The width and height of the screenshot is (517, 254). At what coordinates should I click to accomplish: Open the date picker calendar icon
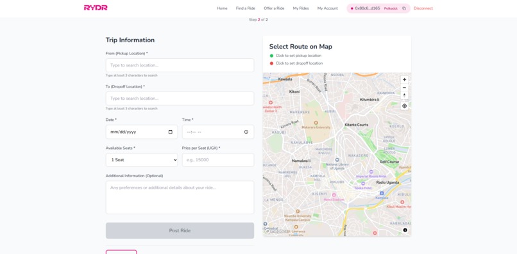pos(171,132)
